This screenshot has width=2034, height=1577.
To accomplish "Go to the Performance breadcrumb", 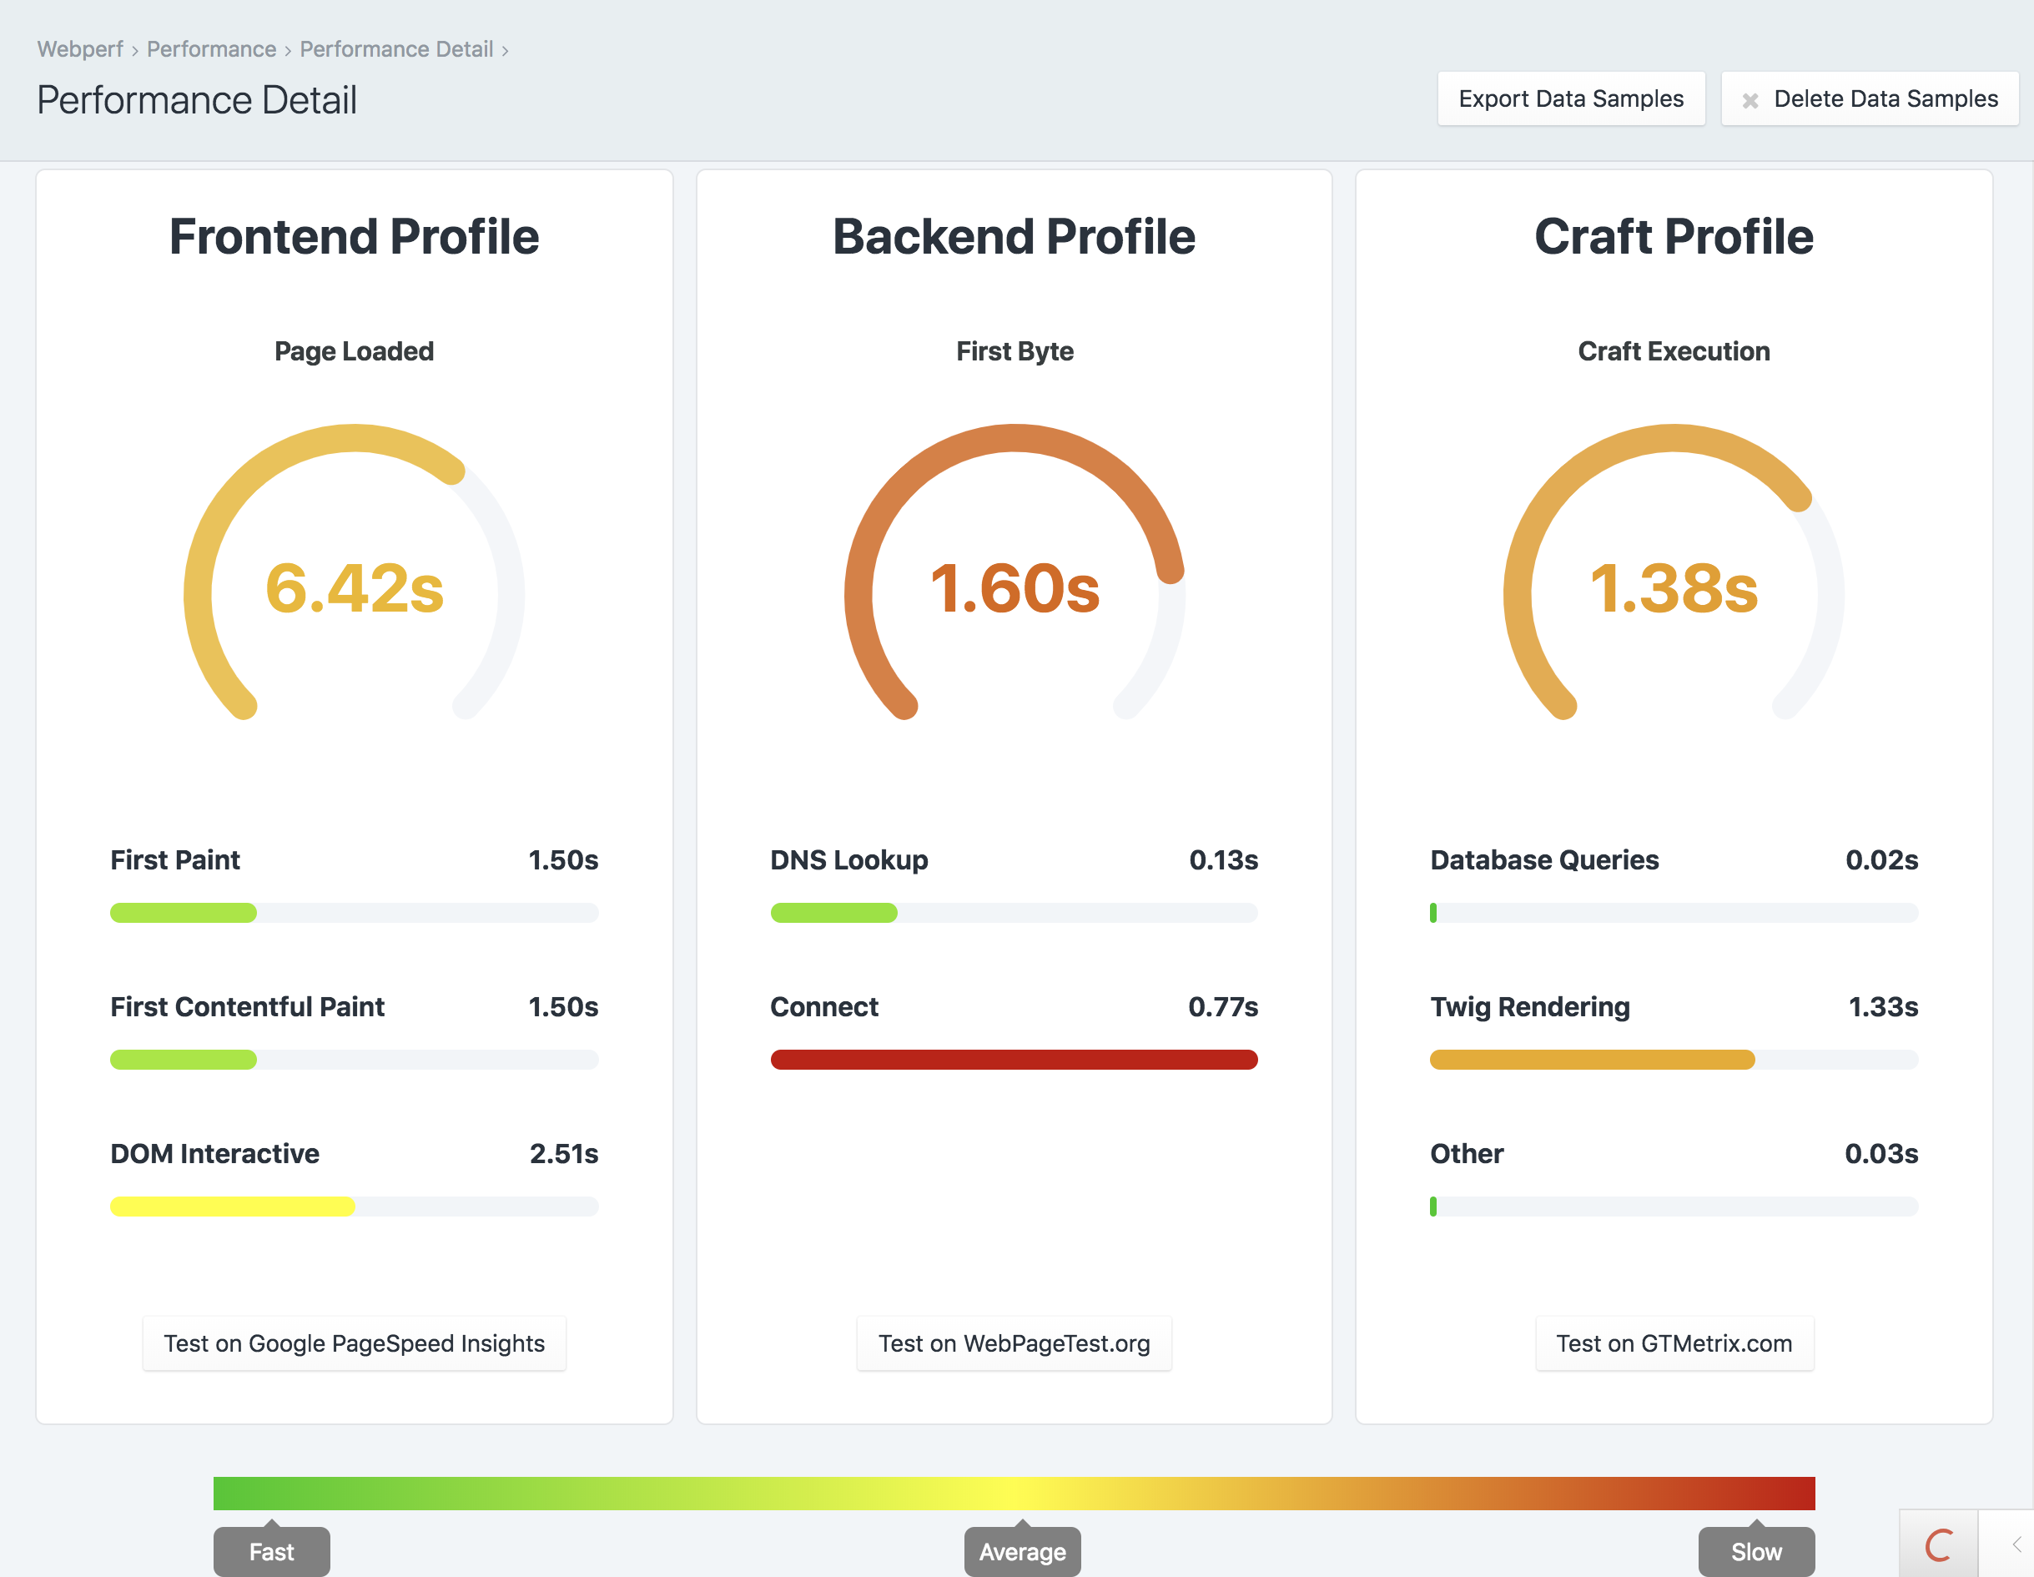I will click(211, 49).
